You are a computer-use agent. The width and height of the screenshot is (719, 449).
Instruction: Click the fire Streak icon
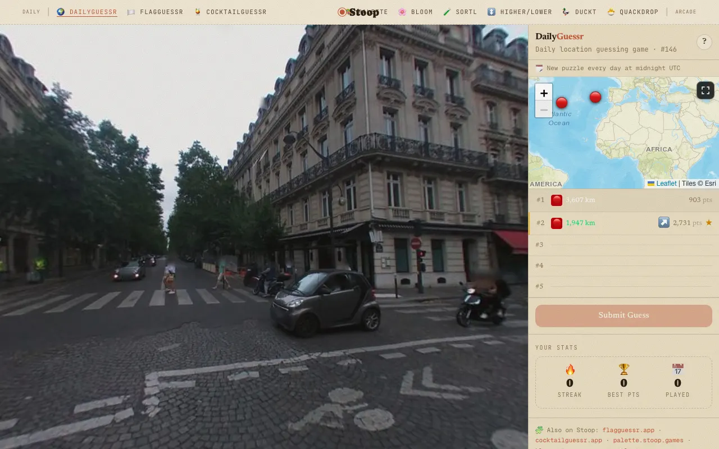(x=570, y=369)
